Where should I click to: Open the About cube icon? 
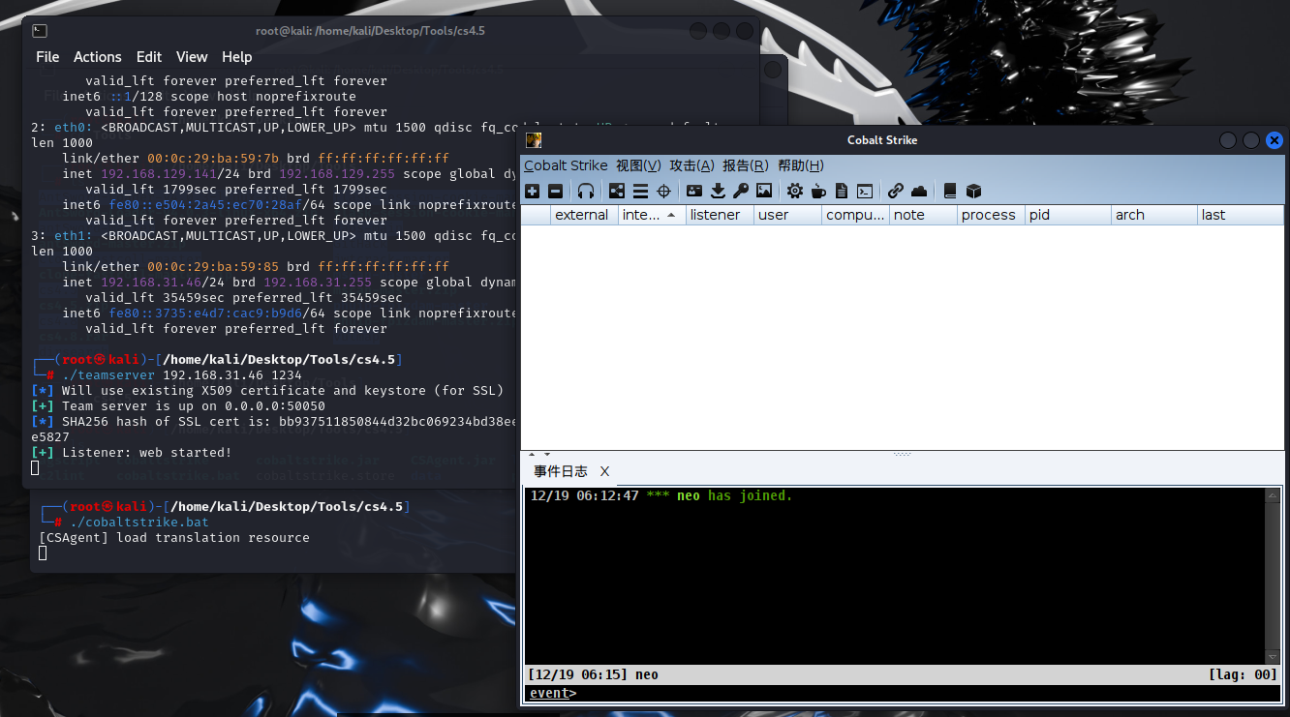pyautogui.click(x=973, y=192)
